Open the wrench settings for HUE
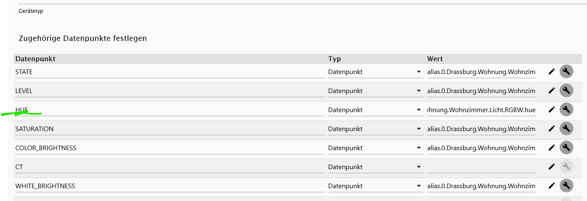The image size is (587, 201). click(566, 110)
